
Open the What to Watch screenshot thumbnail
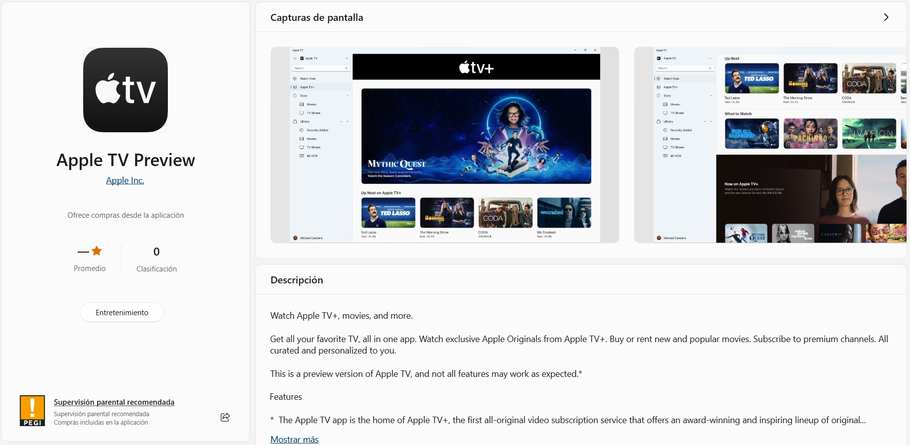tap(770, 145)
